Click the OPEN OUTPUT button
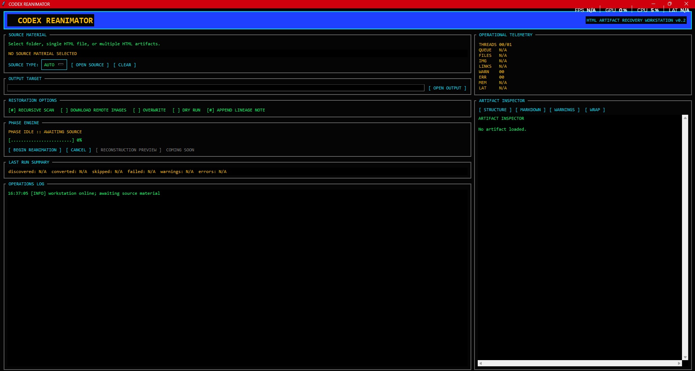The width and height of the screenshot is (695, 371). pyautogui.click(x=447, y=88)
